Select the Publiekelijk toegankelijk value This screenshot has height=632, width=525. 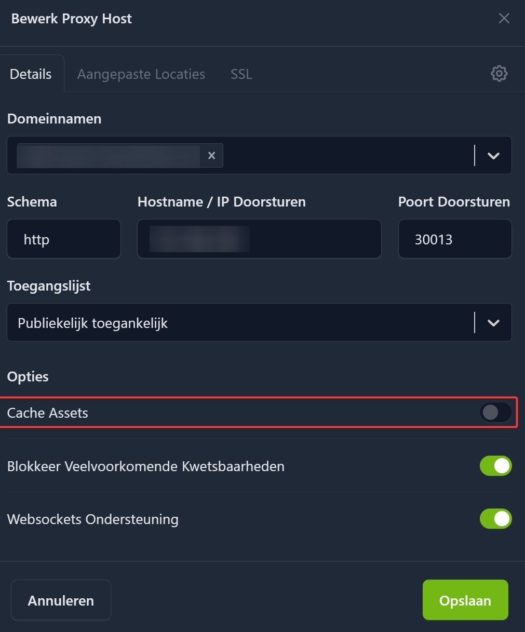coord(93,323)
